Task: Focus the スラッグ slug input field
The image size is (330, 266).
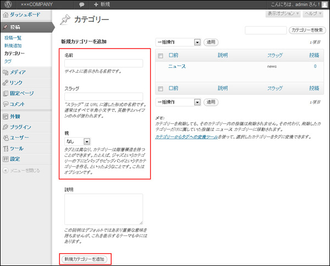Action: 103,96
